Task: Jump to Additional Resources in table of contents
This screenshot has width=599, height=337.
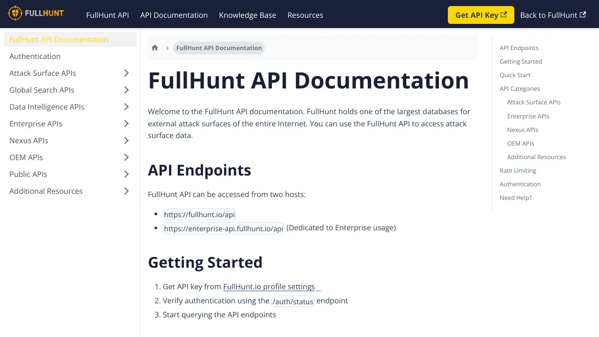Action: tap(536, 157)
